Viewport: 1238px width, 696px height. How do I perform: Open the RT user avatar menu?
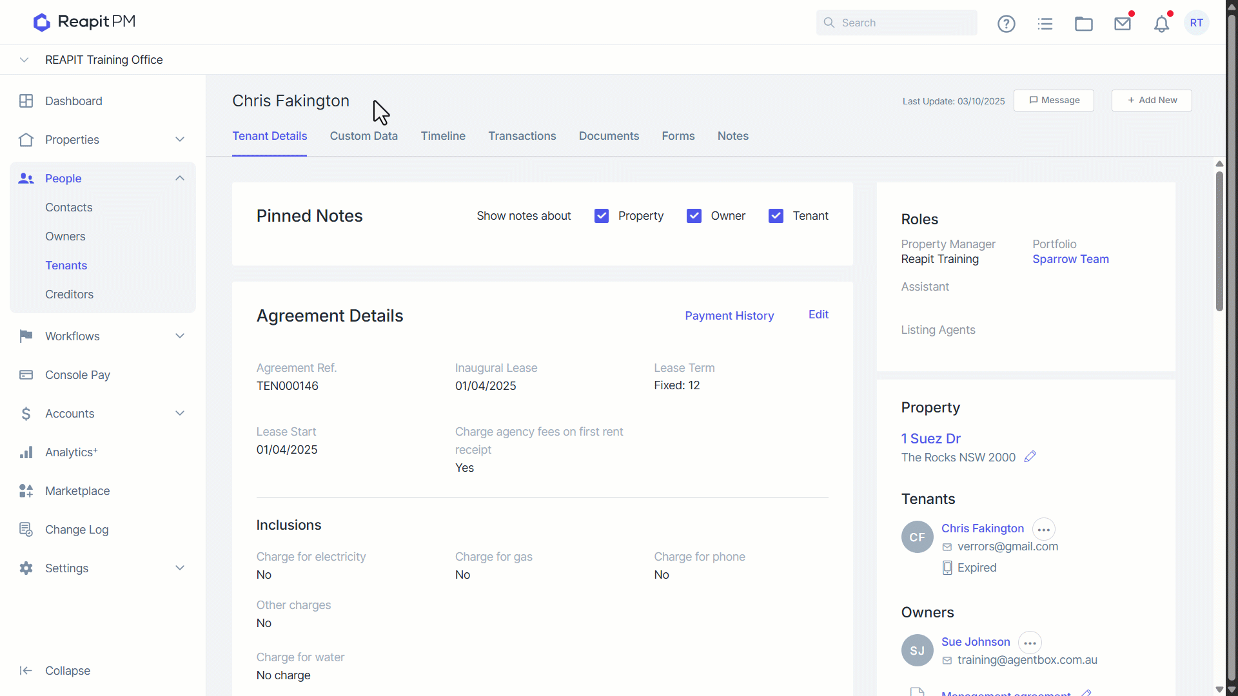(x=1197, y=23)
